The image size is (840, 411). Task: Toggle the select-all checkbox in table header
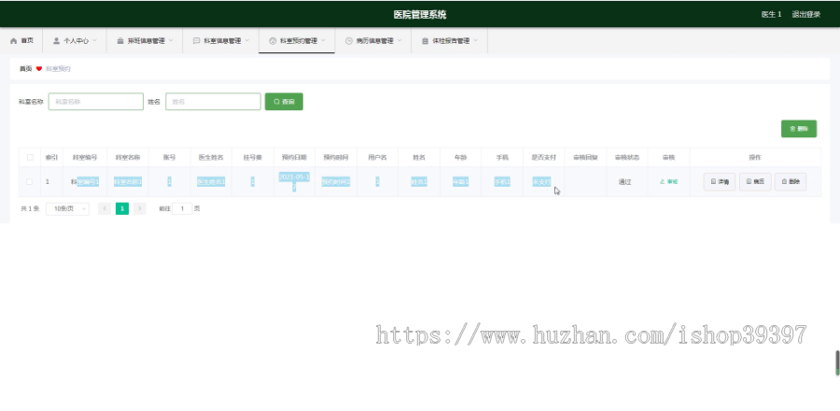(30, 158)
